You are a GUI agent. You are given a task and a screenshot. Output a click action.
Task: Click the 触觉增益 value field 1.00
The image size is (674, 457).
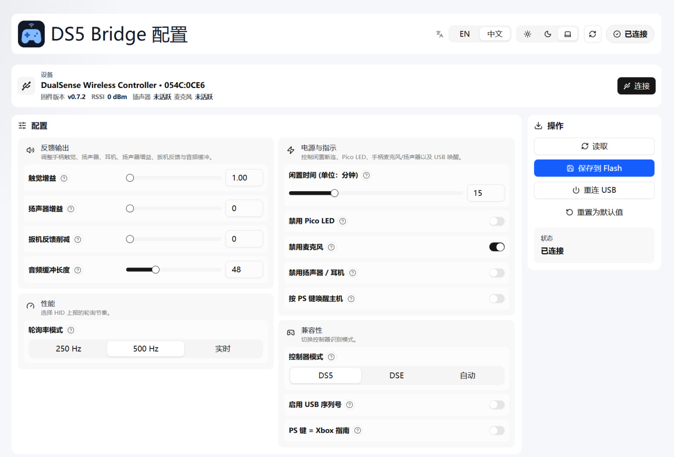tap(244, 178)
